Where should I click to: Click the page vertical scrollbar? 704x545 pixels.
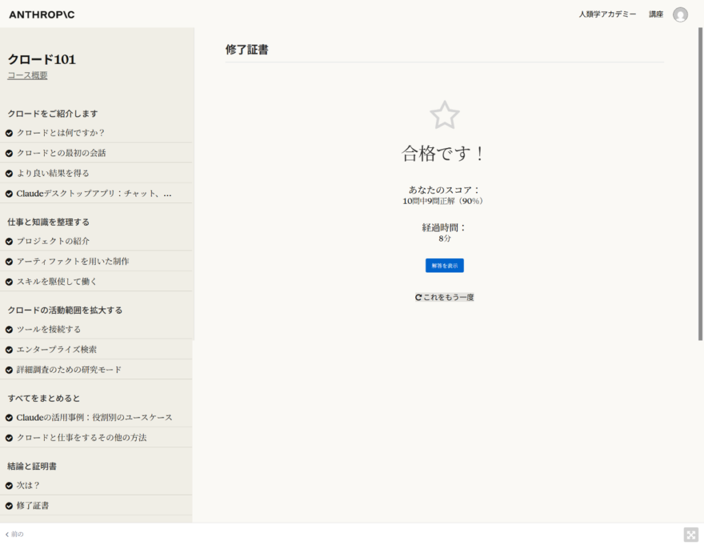[700, 184]
